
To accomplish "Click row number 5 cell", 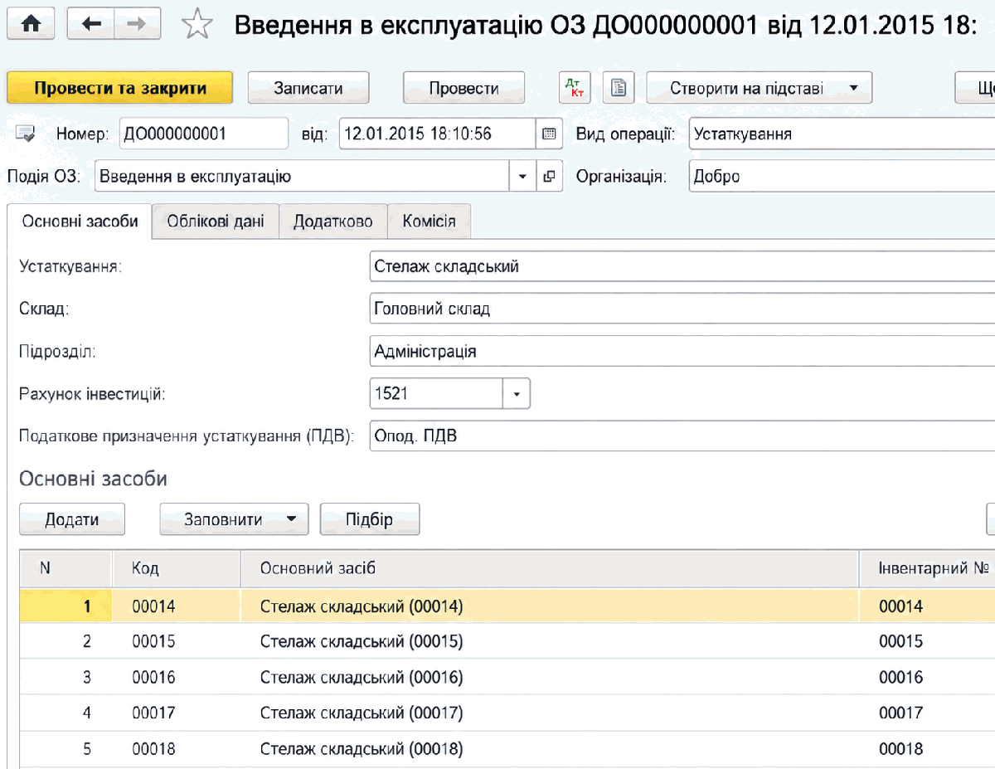I will coord(66,749).
